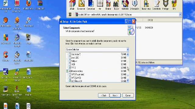Click Eliminar icon in WinRAR toolbar
Viewport: 195px width, 109px height.
pos(108,5)
